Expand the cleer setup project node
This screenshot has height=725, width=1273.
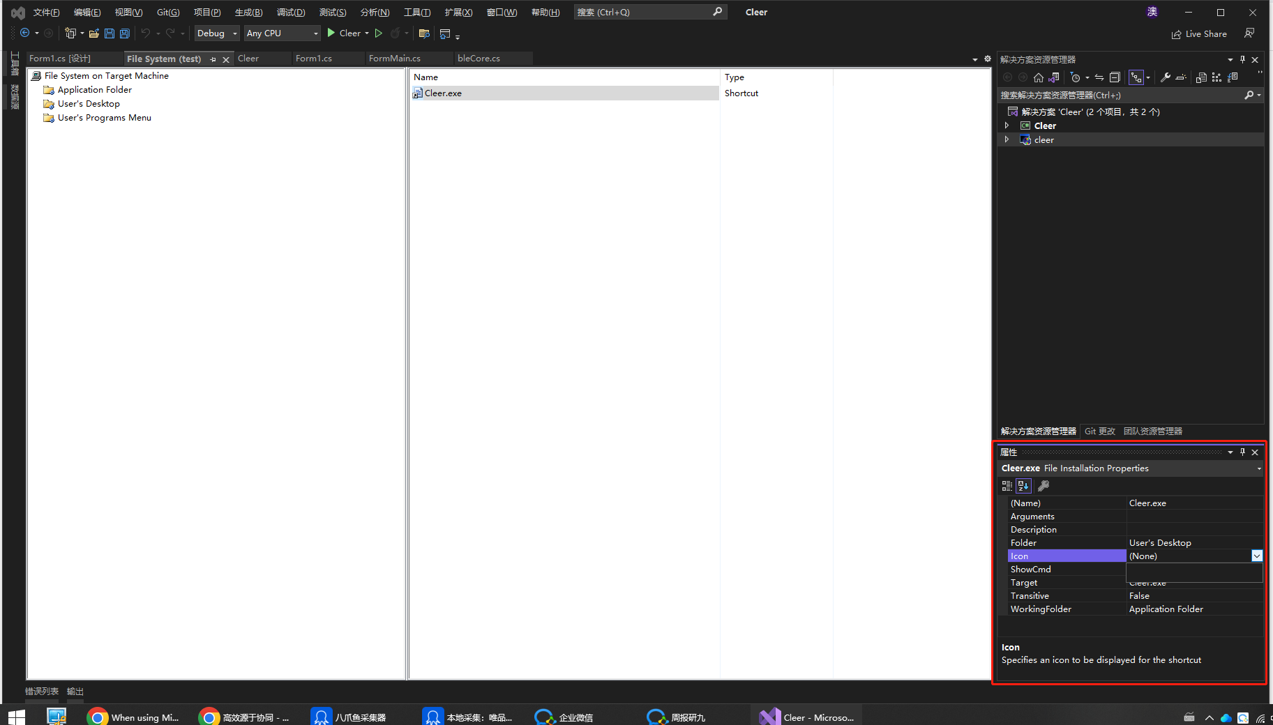pos(1007,139)
